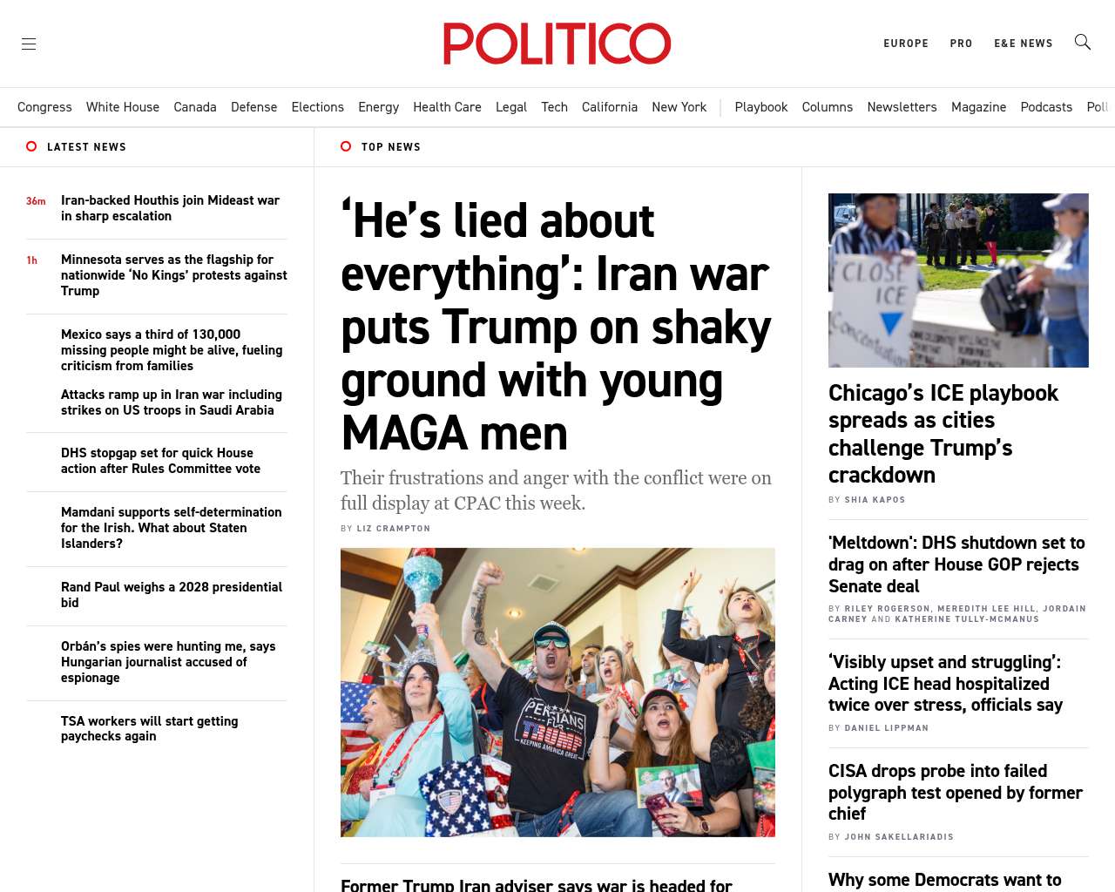Go to the E&E News link
Viewport: 1115px width, 892px height.
point(1024,44)
